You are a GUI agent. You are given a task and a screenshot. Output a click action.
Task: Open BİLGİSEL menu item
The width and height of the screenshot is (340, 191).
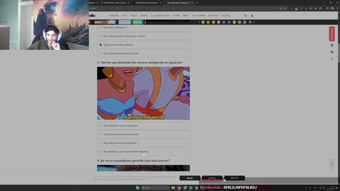point(226,16)
